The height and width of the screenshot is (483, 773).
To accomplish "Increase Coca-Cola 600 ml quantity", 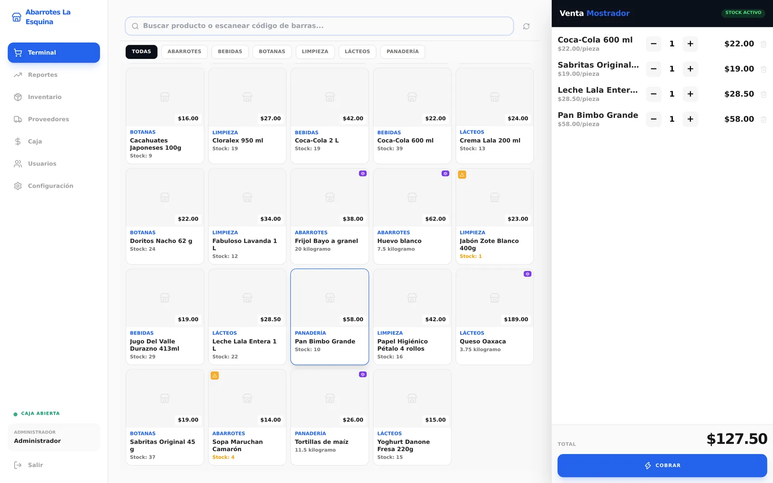I will (690, 44).
